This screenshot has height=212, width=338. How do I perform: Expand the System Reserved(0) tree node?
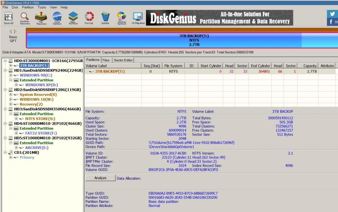10,94
